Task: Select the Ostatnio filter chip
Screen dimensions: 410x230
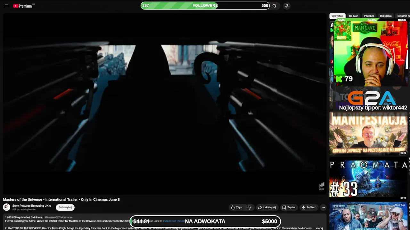Action: (403, 16)
